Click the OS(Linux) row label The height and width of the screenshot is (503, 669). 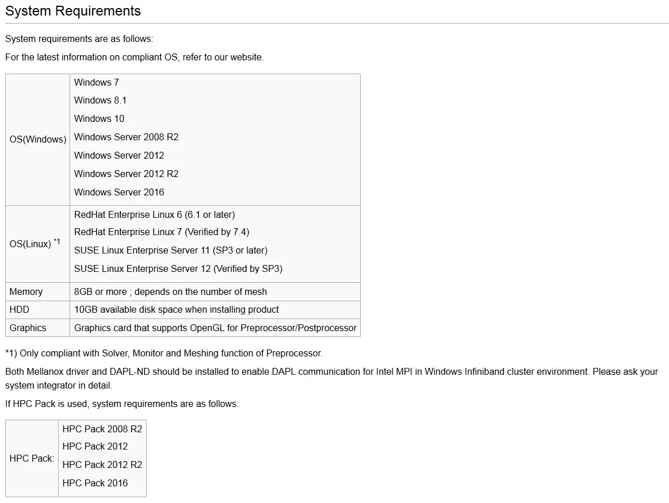[35, 243]
